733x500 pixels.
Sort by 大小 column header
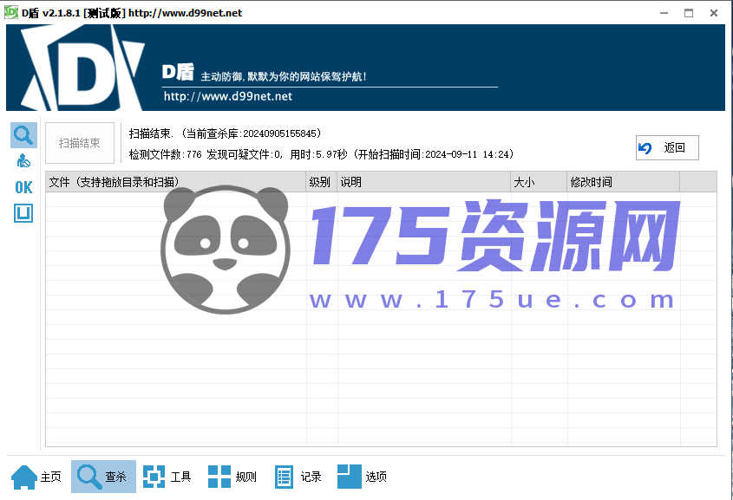539,182
